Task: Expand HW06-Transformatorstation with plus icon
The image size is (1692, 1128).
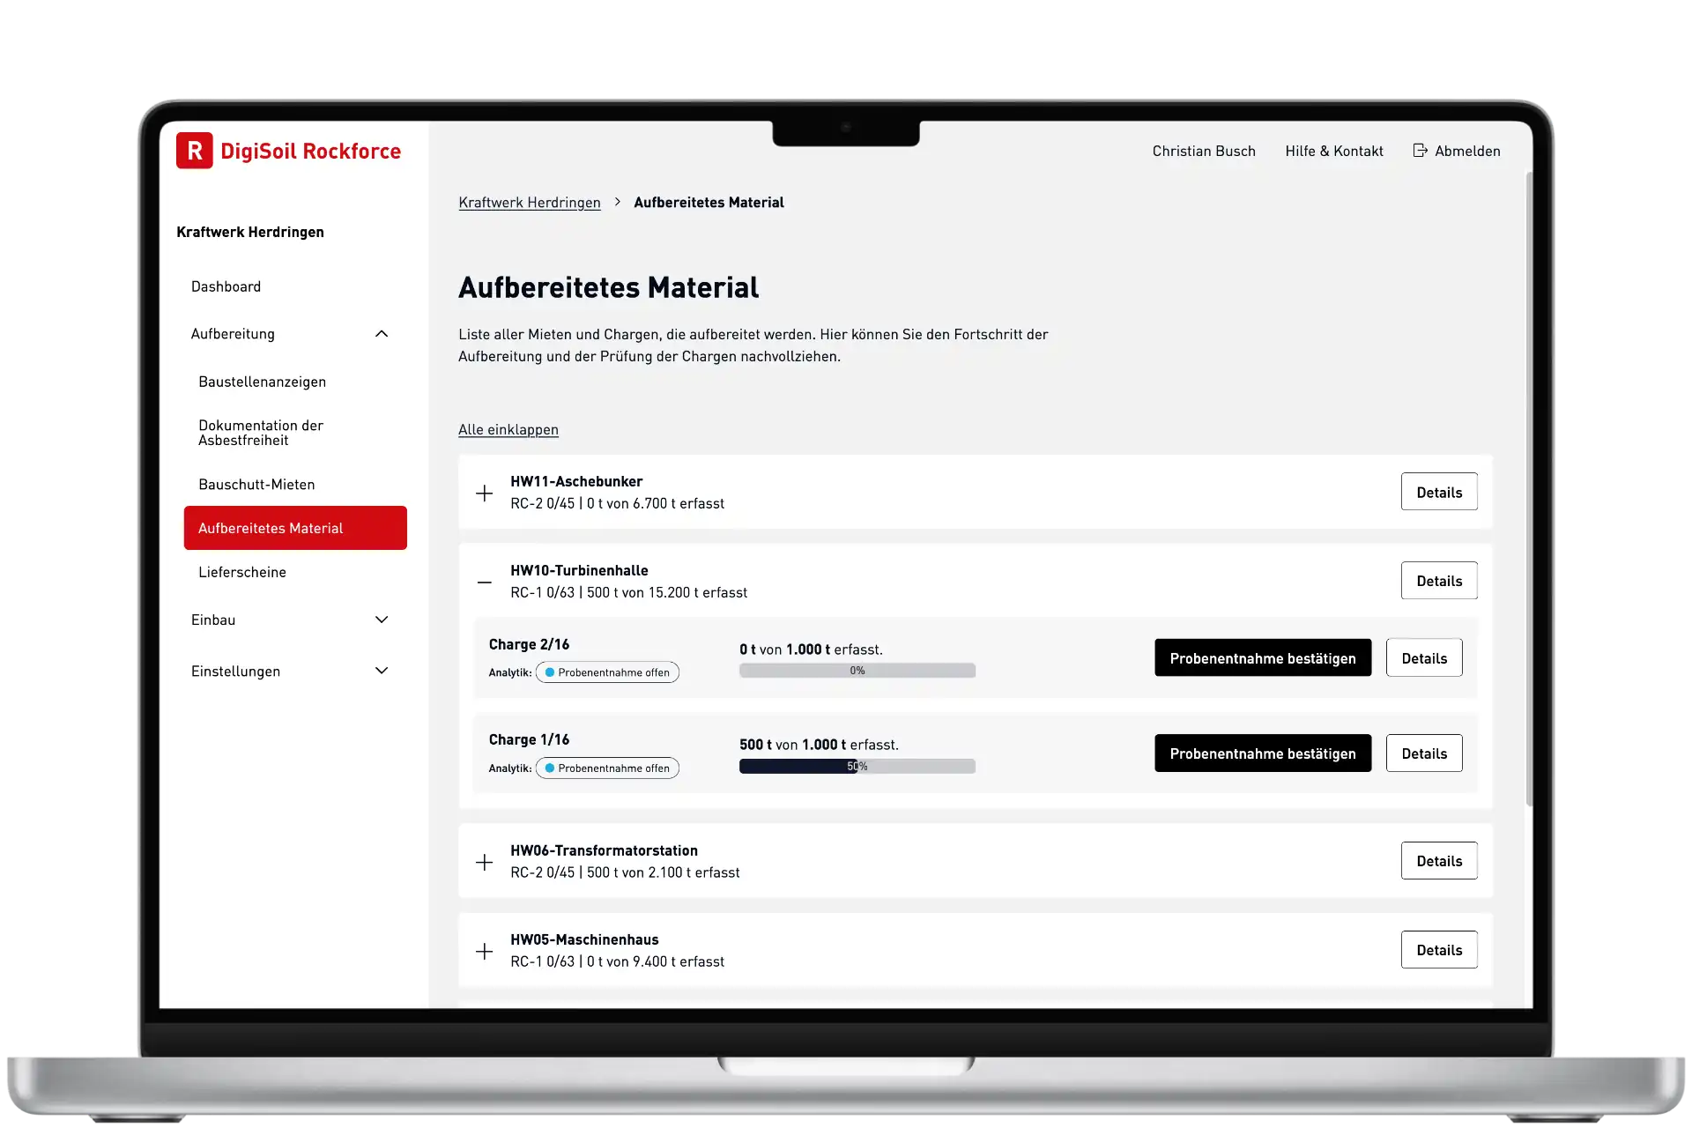Action: click(x=484, y=862)
